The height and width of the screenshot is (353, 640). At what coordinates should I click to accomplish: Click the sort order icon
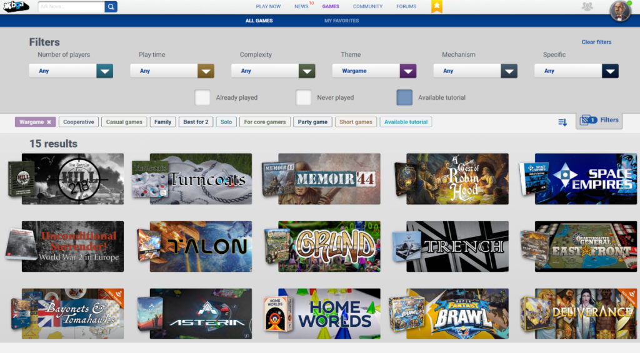(562, 122)
